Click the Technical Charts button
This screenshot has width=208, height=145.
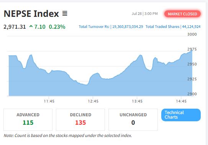[181, 115]
